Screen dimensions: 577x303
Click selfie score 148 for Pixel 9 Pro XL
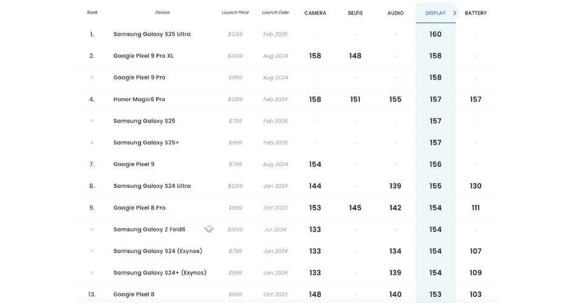tap(355, 56)
